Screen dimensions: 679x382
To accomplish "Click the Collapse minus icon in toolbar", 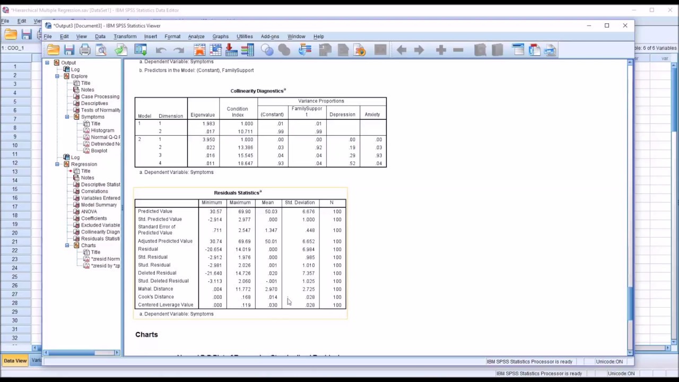I will click(458, 50).
